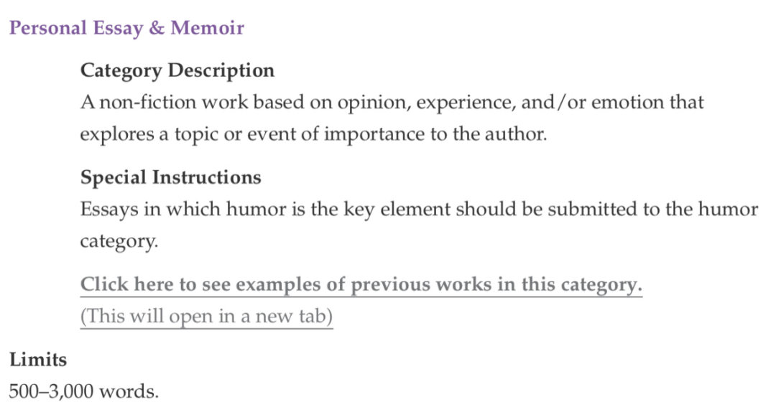Click the Limits heading
This screenshot has height=410, width=776.
coord(38,360)
